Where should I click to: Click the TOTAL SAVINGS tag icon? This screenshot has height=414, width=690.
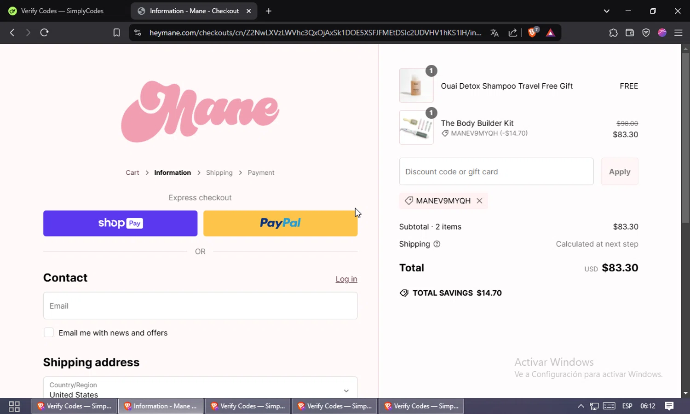pyautogui.click(x=404, y=293)
